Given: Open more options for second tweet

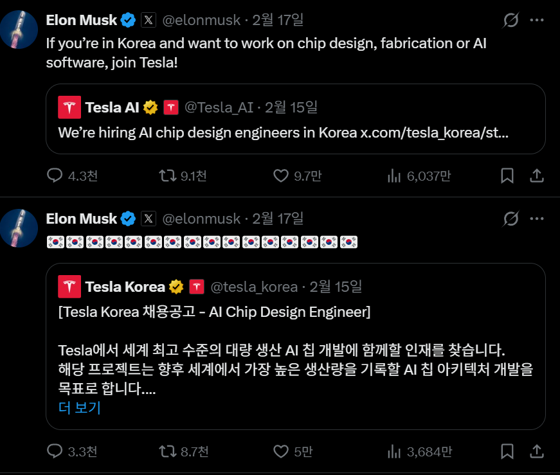Looking at the screenshot, I should coord(537,219).
